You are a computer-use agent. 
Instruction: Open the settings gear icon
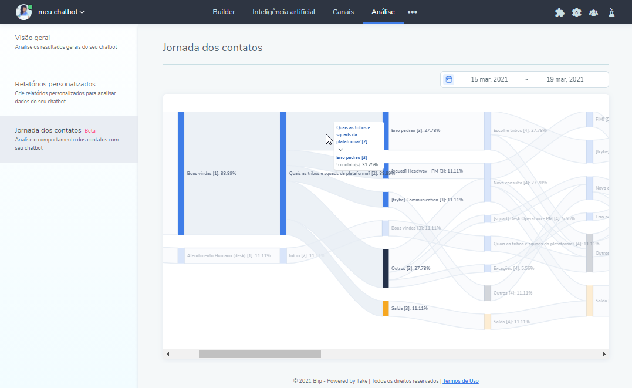(576, 12)
